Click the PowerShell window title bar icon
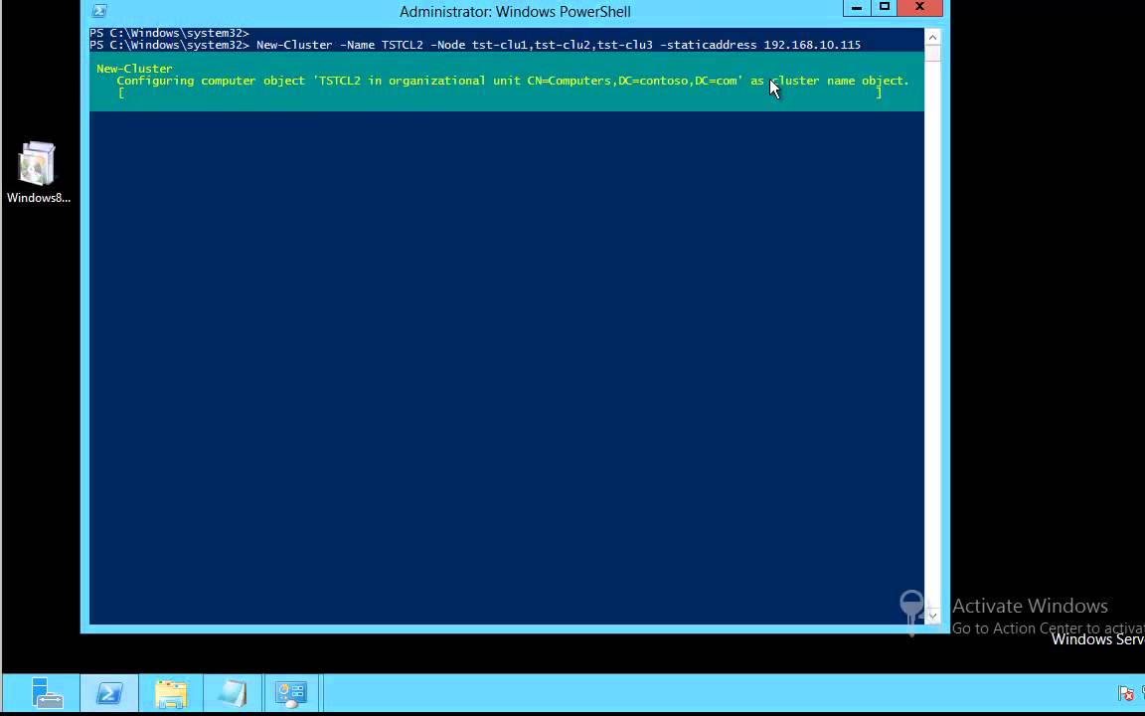The width and height of the screenshot is (1145, 716). 99,11
